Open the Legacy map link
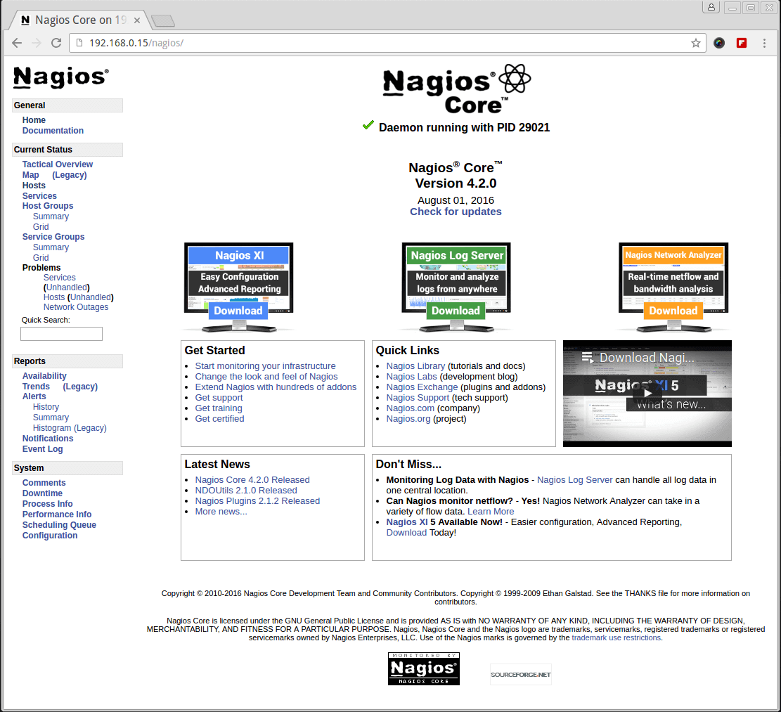Screen dimensions: 781x712 pyautogui.click(x=69, y=175)
